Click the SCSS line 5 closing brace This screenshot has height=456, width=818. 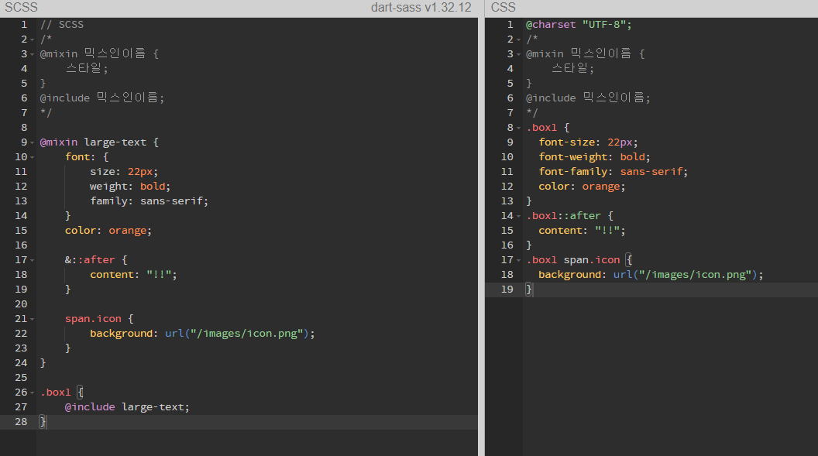coord(43,84)
